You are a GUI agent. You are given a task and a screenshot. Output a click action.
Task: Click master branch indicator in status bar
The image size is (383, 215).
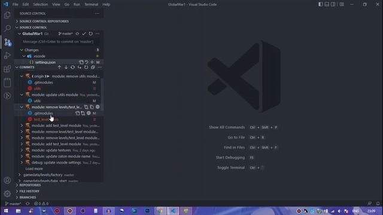click(x=13, y=204)
